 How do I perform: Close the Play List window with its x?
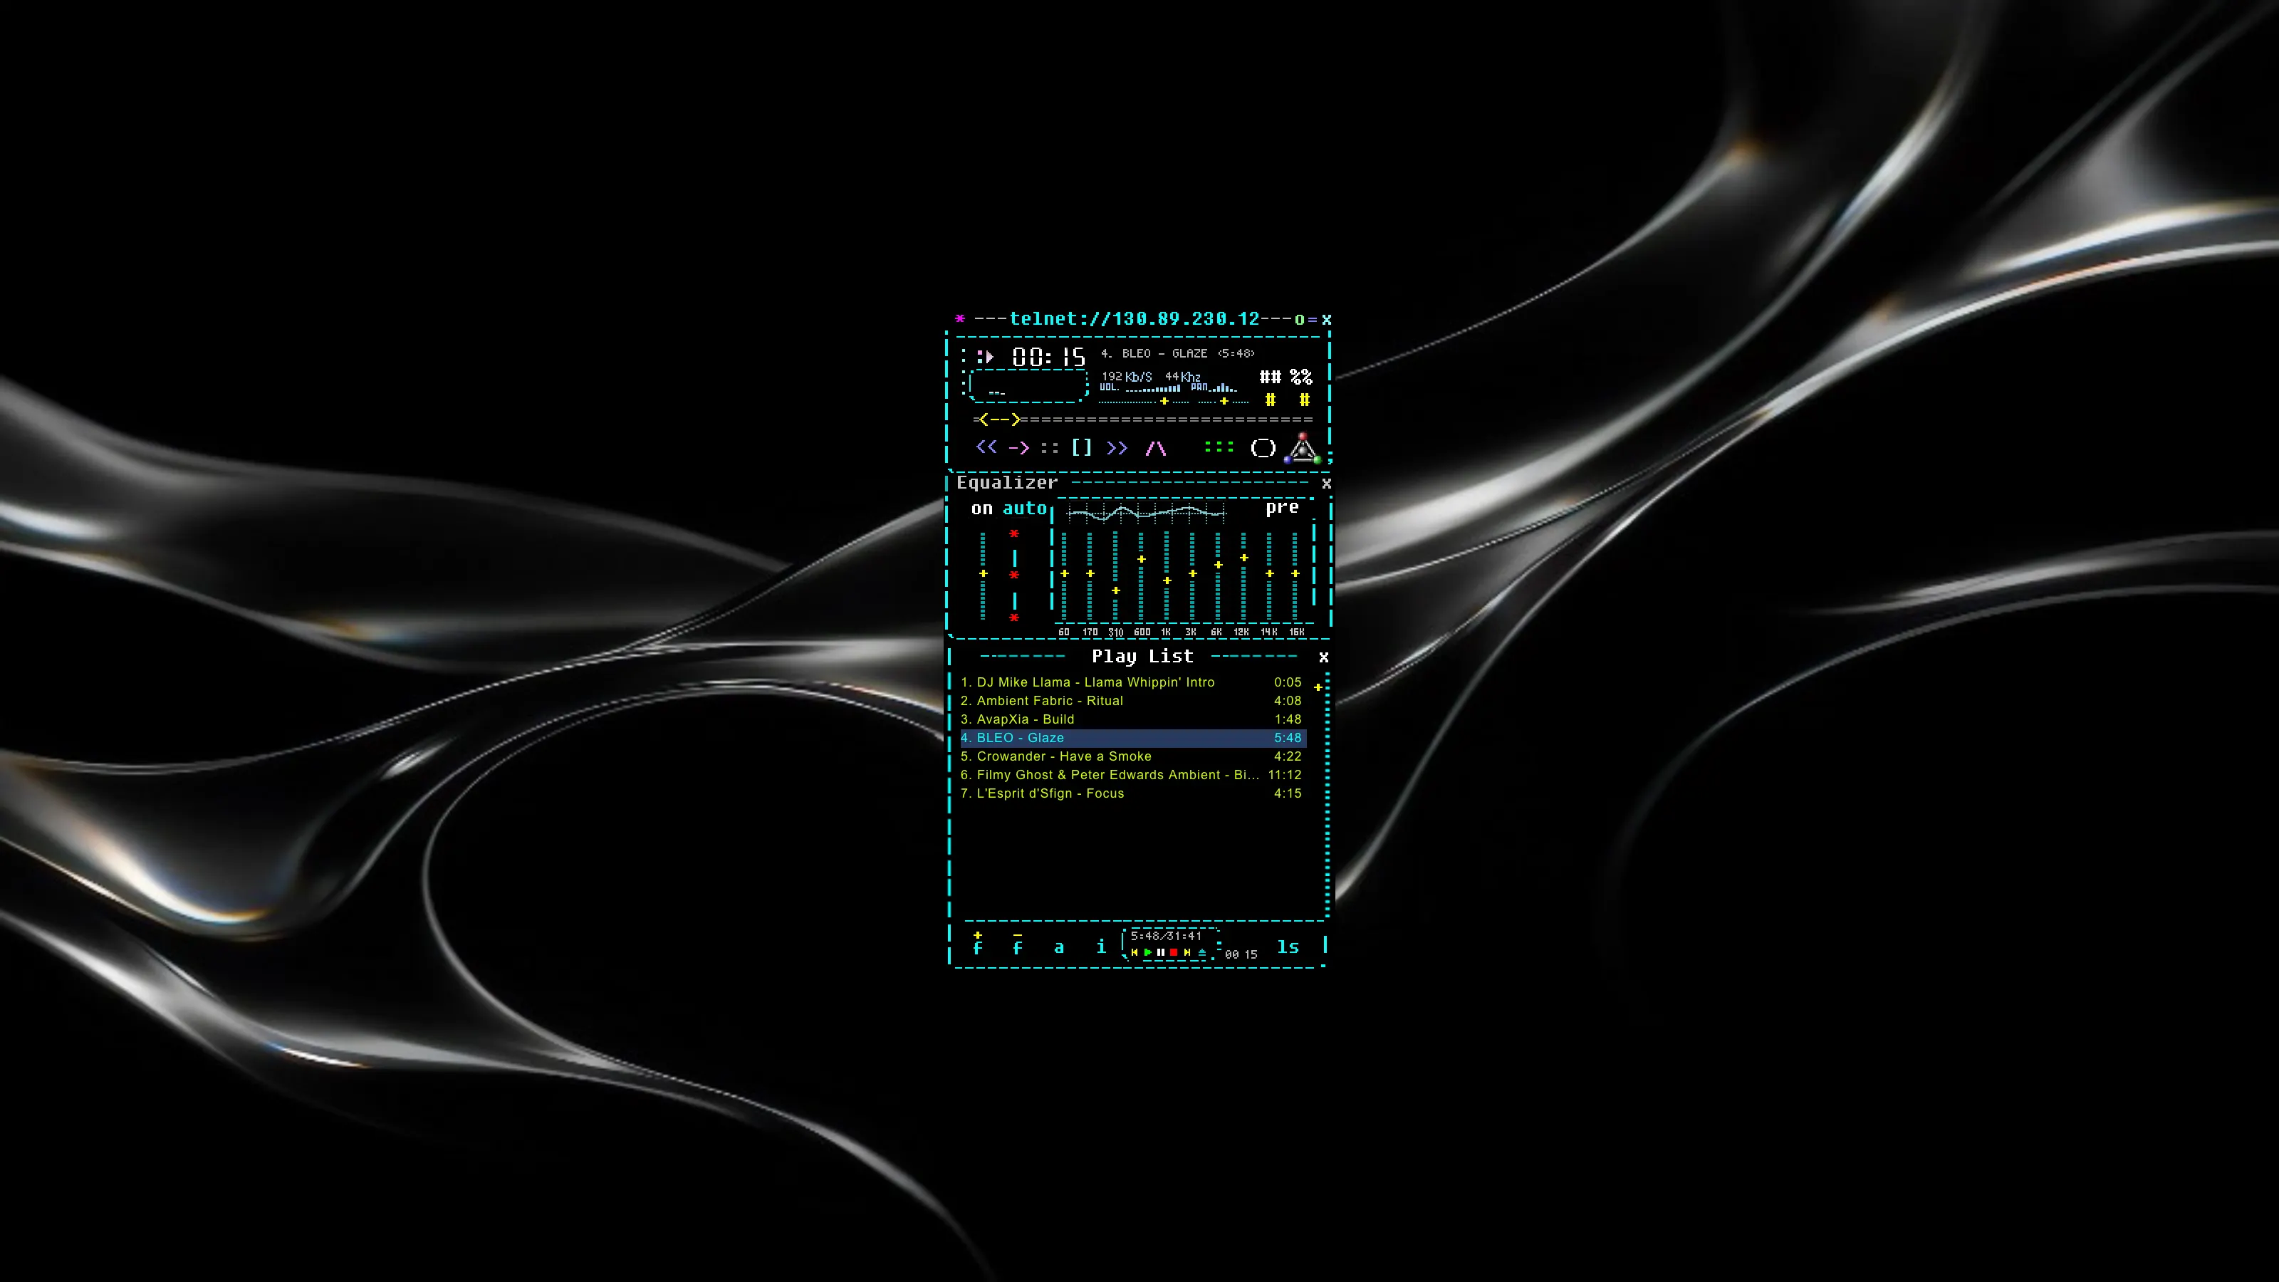click(x=1323, y=657)
